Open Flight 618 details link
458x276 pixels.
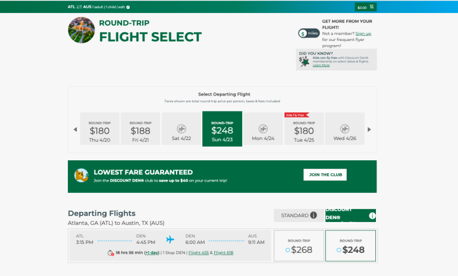click(224, 253)
